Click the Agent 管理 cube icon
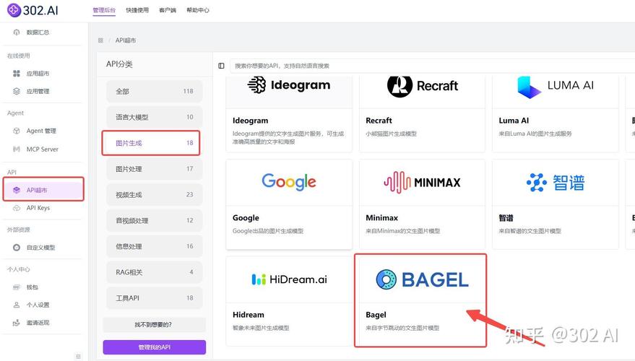Screen dimensions: 635x361 click(x=17, y=131)
